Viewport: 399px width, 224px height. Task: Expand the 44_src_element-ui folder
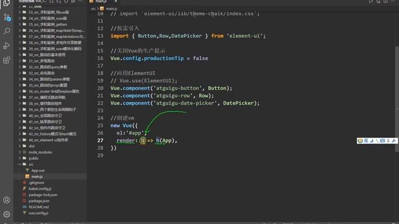click(x=48, y=140)
